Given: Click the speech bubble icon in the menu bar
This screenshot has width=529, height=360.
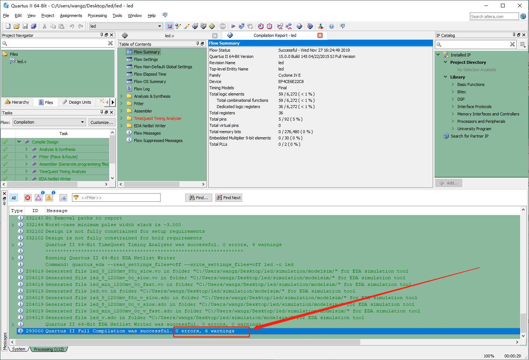Looking at the screenshot, I should pos(165,15).
